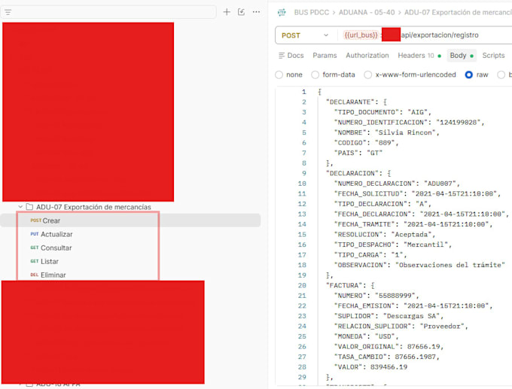Switch to the Body tab
The height and width of the screenshot is (389, 512).
click(x=462, y=56)
